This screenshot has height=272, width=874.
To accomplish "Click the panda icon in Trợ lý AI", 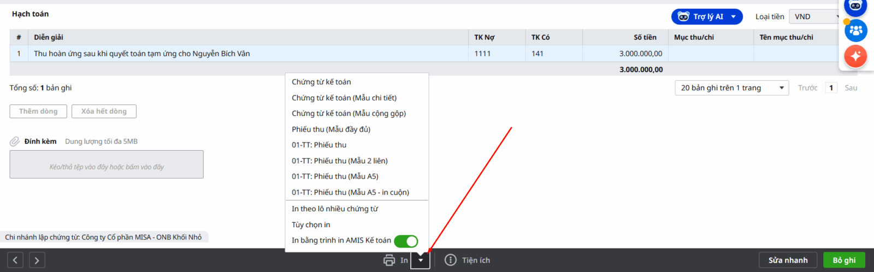I will click(683, 17).
